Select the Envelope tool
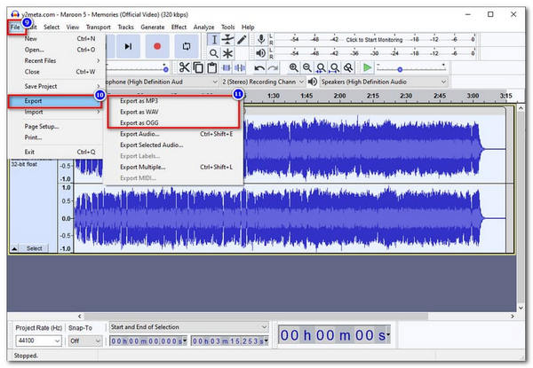 click(227, 40)
